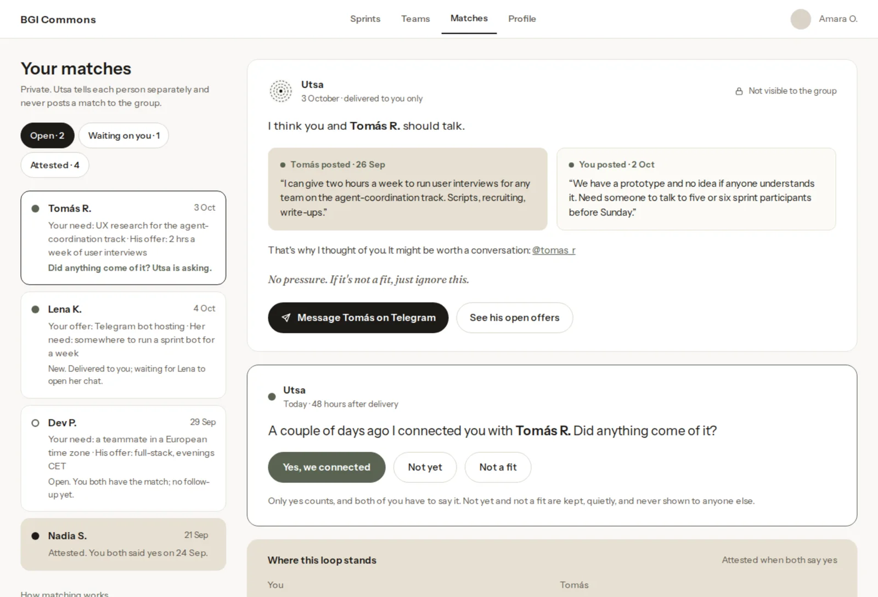The image size is (878, 597).
Task: Go to the Profile tab
Action: pyautogui.click(x=522, y=19)
